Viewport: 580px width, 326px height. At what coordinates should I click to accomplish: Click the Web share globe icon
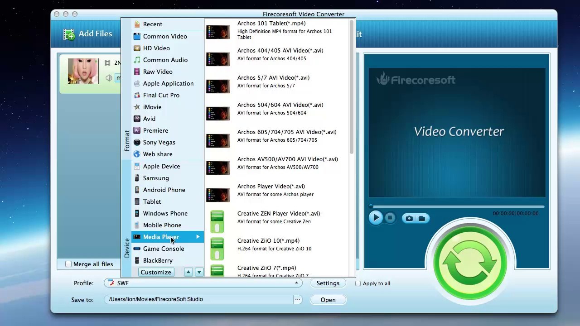pyautogui.click(x=137, y=154)
